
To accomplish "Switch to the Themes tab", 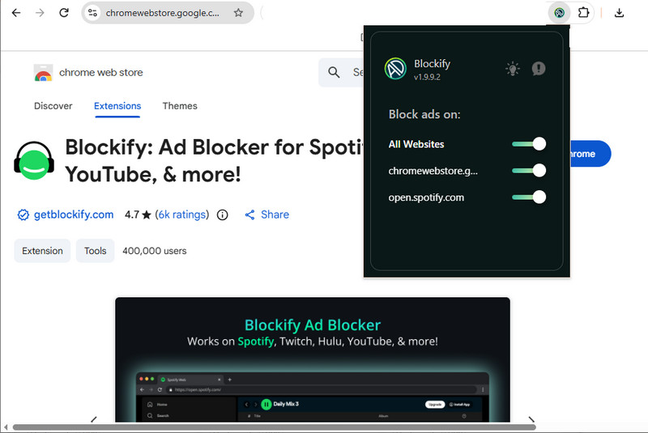I will [x=180, y=106].
